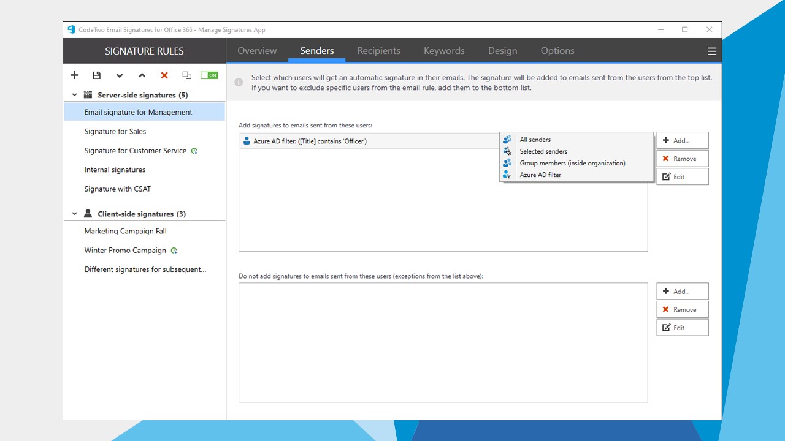This screenshot has height=441, width=785.
Task: Save signature rules with the floppy disk icon
Action: pos(96,75)
